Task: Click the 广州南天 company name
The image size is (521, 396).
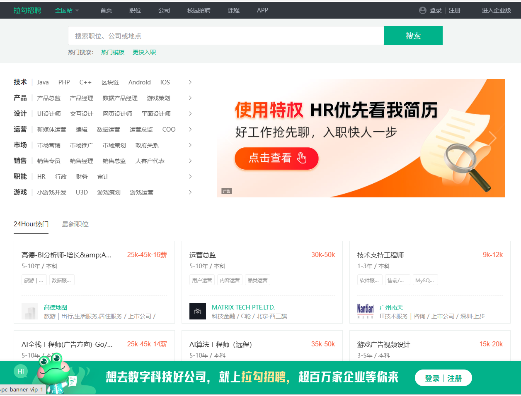Action: tap(391, 307)
